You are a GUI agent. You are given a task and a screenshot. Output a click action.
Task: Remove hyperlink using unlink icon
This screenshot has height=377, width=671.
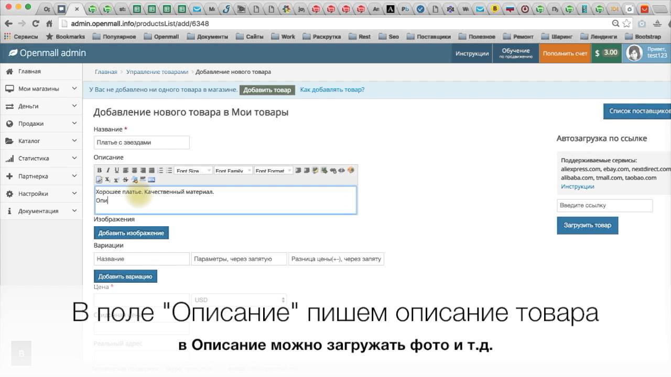tap(342, 170)
